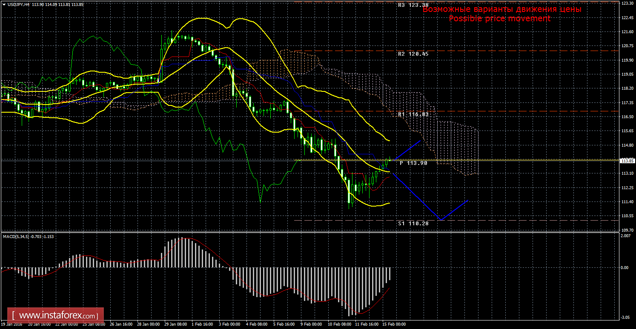Click the R3 123.38 resistance label
The width and height of the screenshot is (636, 329).
(413, 5)
